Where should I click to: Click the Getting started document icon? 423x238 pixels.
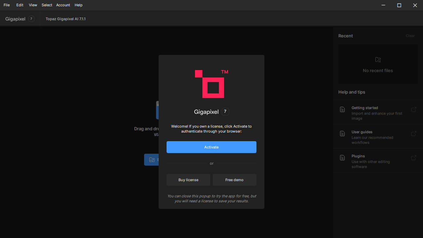pyautogui.click(x=342, y=109)
